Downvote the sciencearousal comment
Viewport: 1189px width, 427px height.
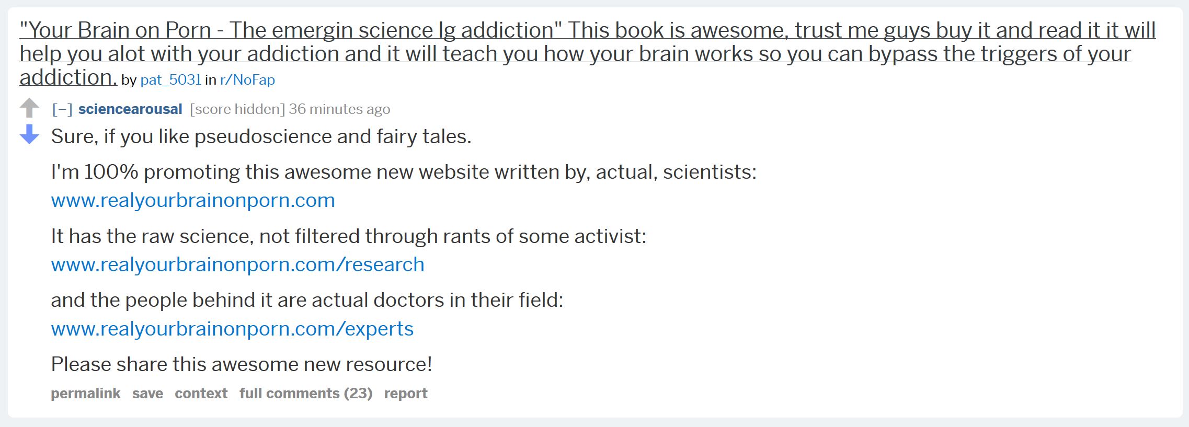(x=29, y=134)
